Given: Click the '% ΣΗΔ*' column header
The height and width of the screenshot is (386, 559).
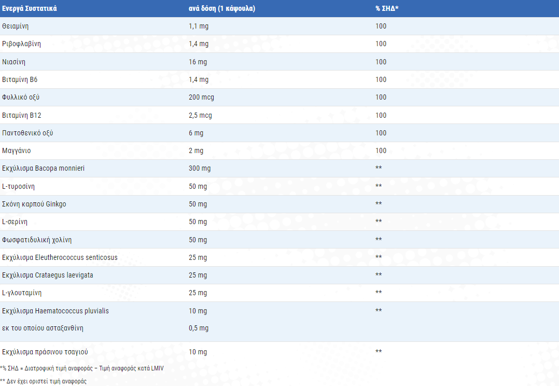Looking at the screenshot, I should 387,9.
